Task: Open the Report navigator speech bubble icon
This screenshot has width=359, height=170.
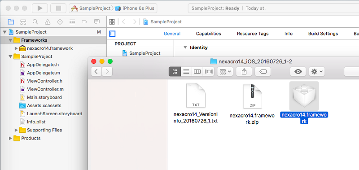Action: [x=96, y=22]
